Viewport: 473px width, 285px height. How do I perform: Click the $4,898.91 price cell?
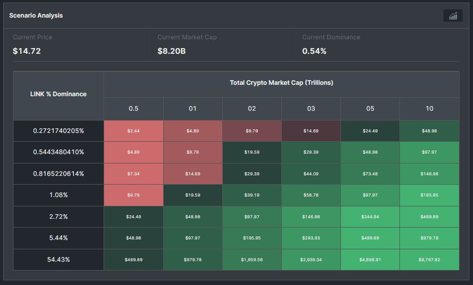370,260
